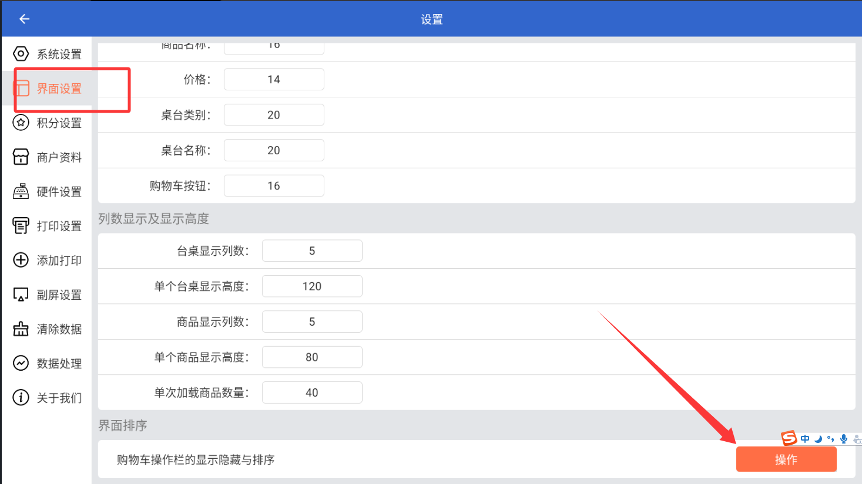Viewport: 862px width, 484px height.
Task: Click the Clear Data broom icon
Action: click(21, 329)
